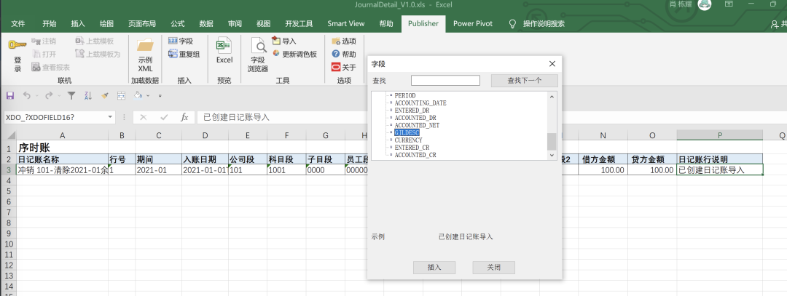Click the formula bar text 已创建日记账导入
The height and width of the screenshot is (296, 787).
(236, 117)
